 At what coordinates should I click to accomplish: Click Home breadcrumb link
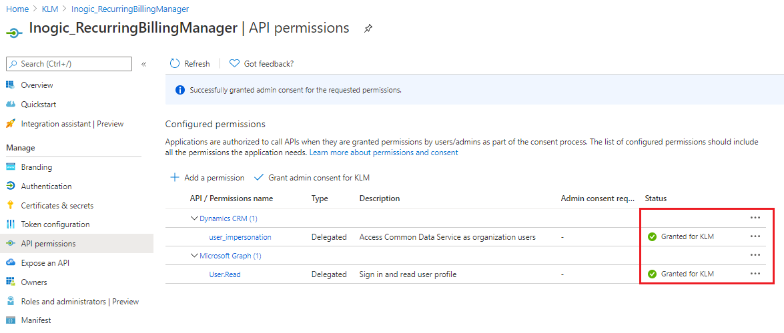(17, 9)
